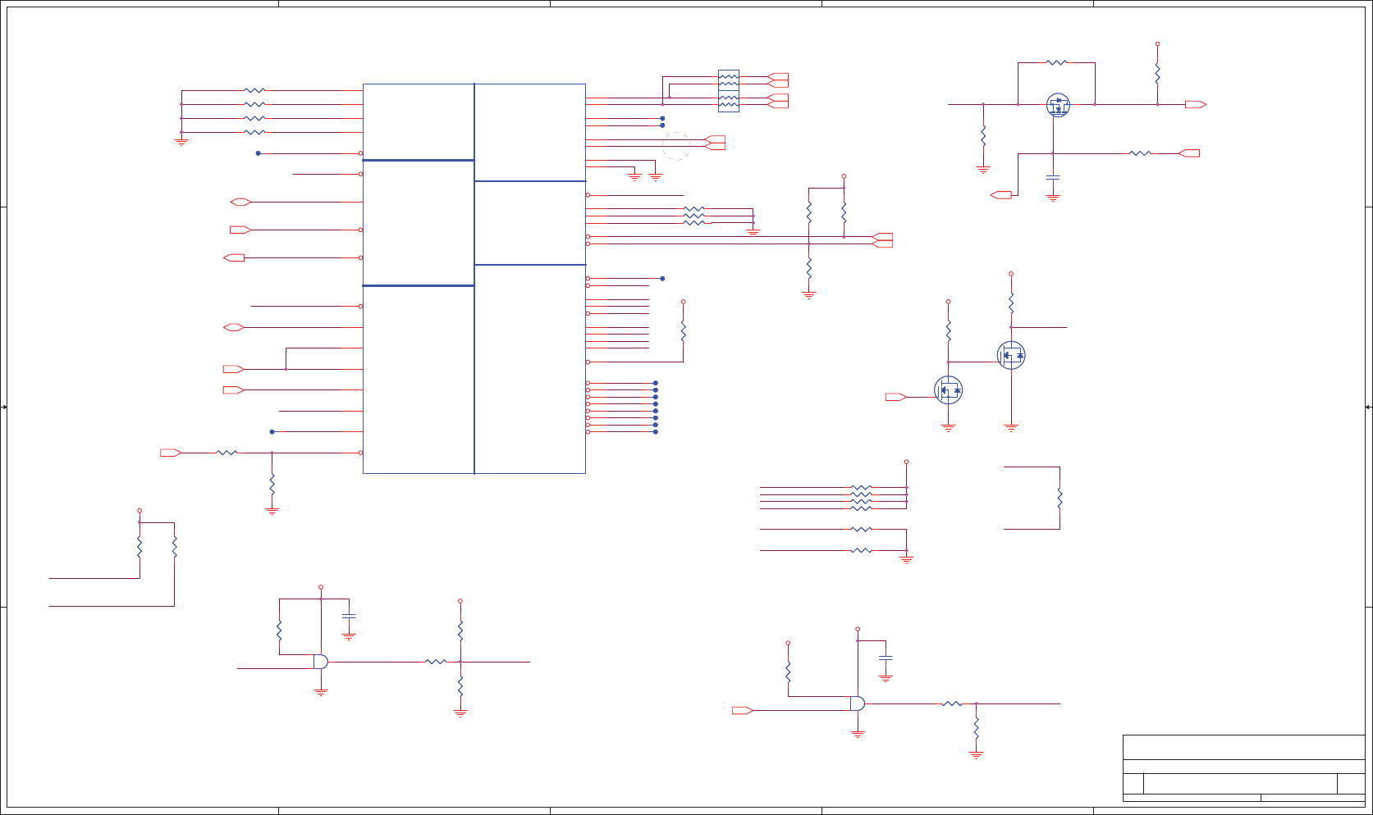1373x815 pixels.
Task: Select the title block in the sheet corner
Action: pos(1244,769)
